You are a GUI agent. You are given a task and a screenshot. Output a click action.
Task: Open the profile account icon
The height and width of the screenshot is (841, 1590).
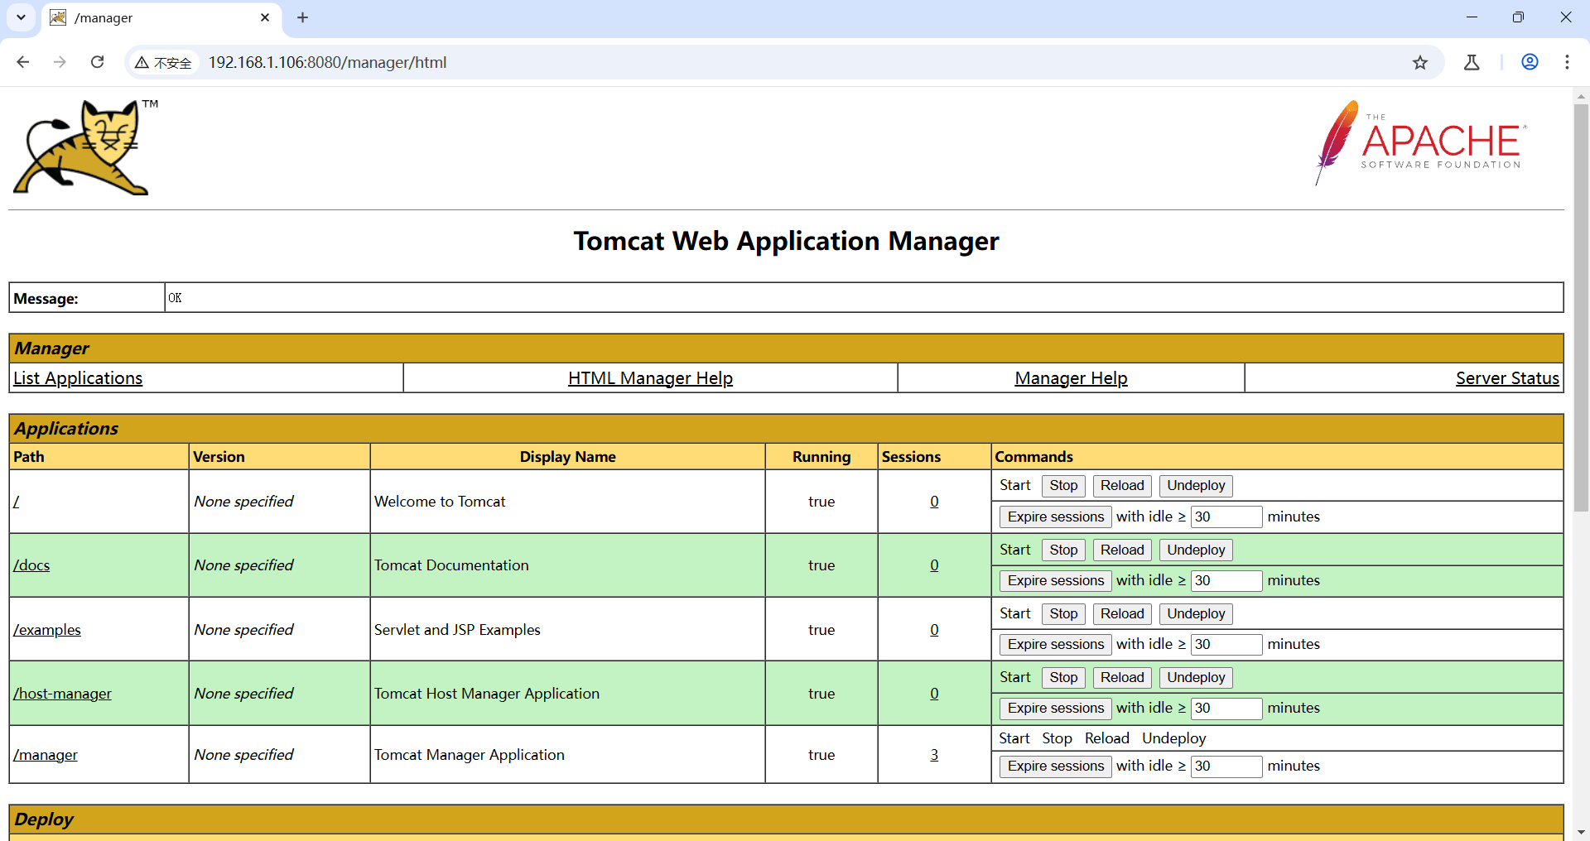pos(1530,62)
